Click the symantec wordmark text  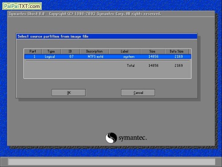click(133, 138)
